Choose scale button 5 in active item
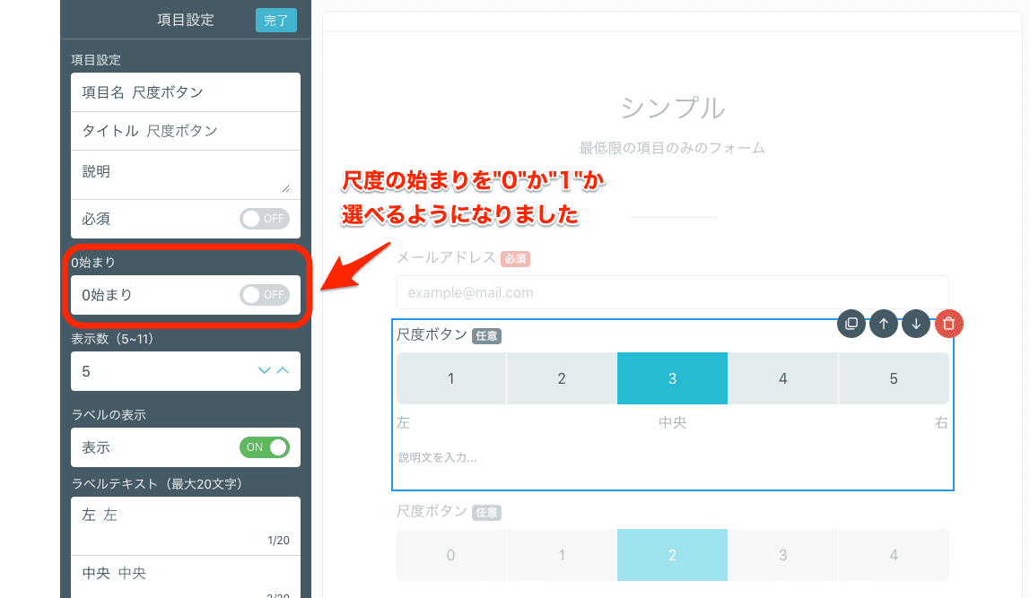The image size is (1030, 598). tap(894, 378)
